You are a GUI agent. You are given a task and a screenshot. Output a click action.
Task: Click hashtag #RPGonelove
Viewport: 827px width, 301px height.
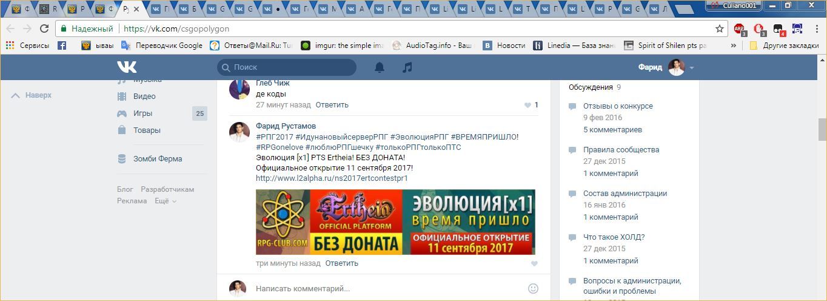pos(280,147)
